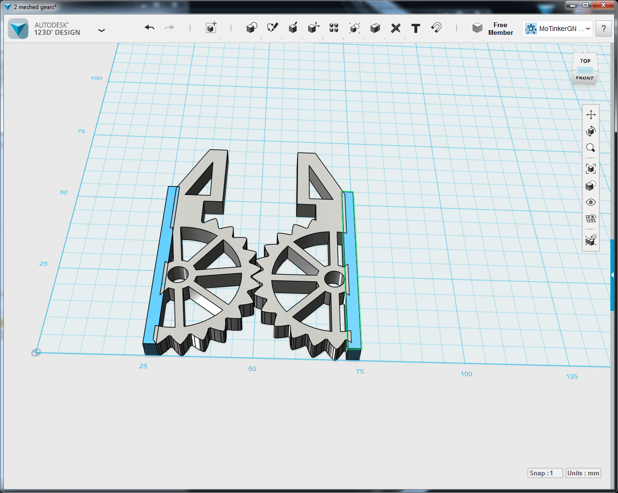Activate the Snap tool on the toolbar
Screen dimensions: 618x493
(x=436, y=28)
